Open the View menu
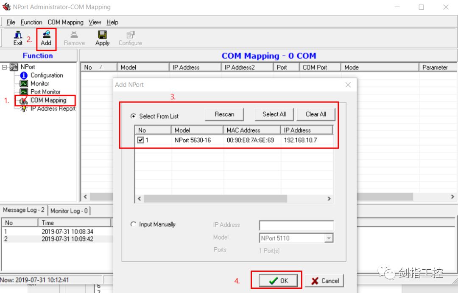 (95, 22)
